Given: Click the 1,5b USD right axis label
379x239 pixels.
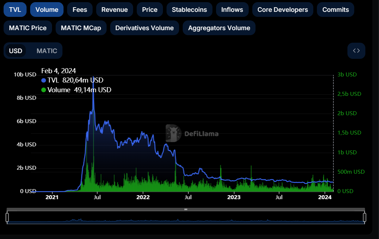Looking at the screenshot, I should [349, 133].
